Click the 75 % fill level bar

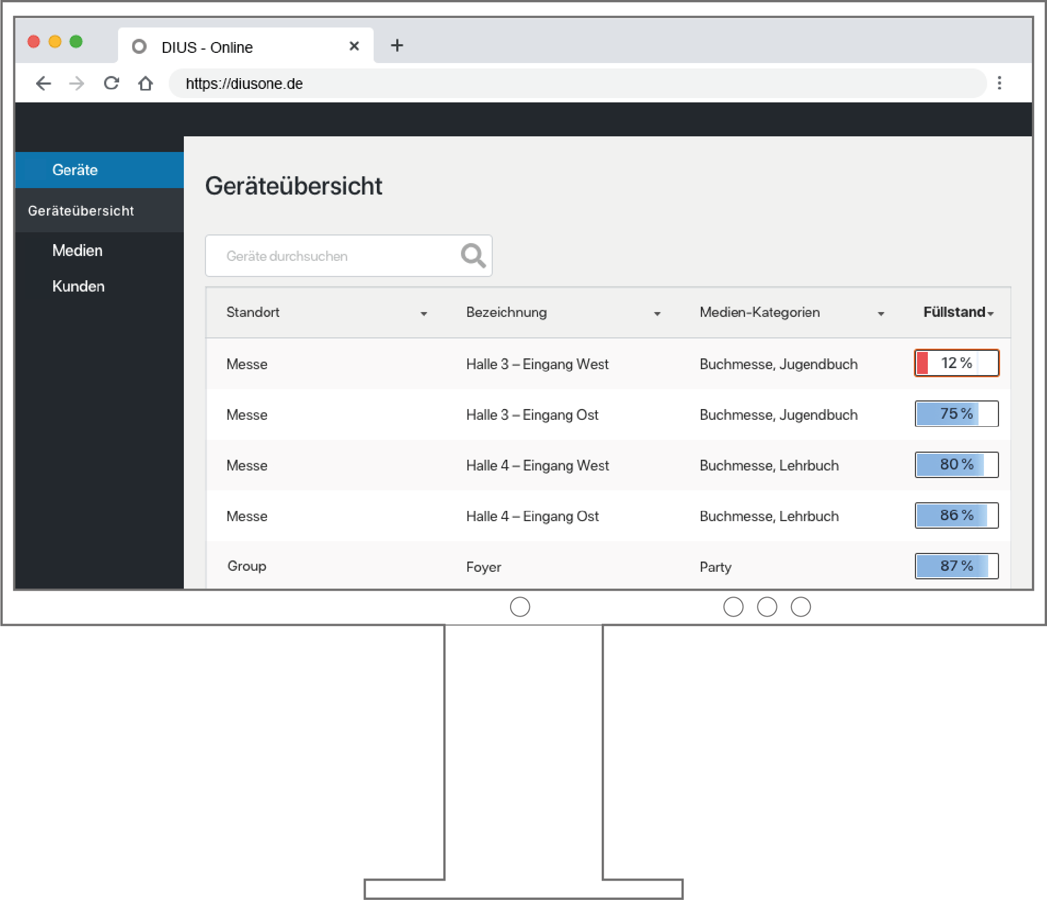tap(956, 413)
